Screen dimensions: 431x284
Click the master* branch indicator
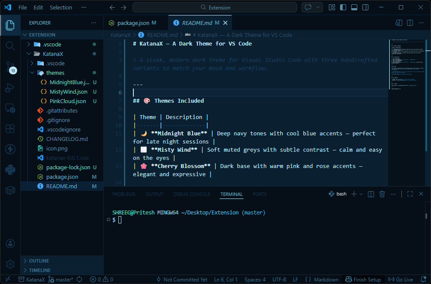61,279
